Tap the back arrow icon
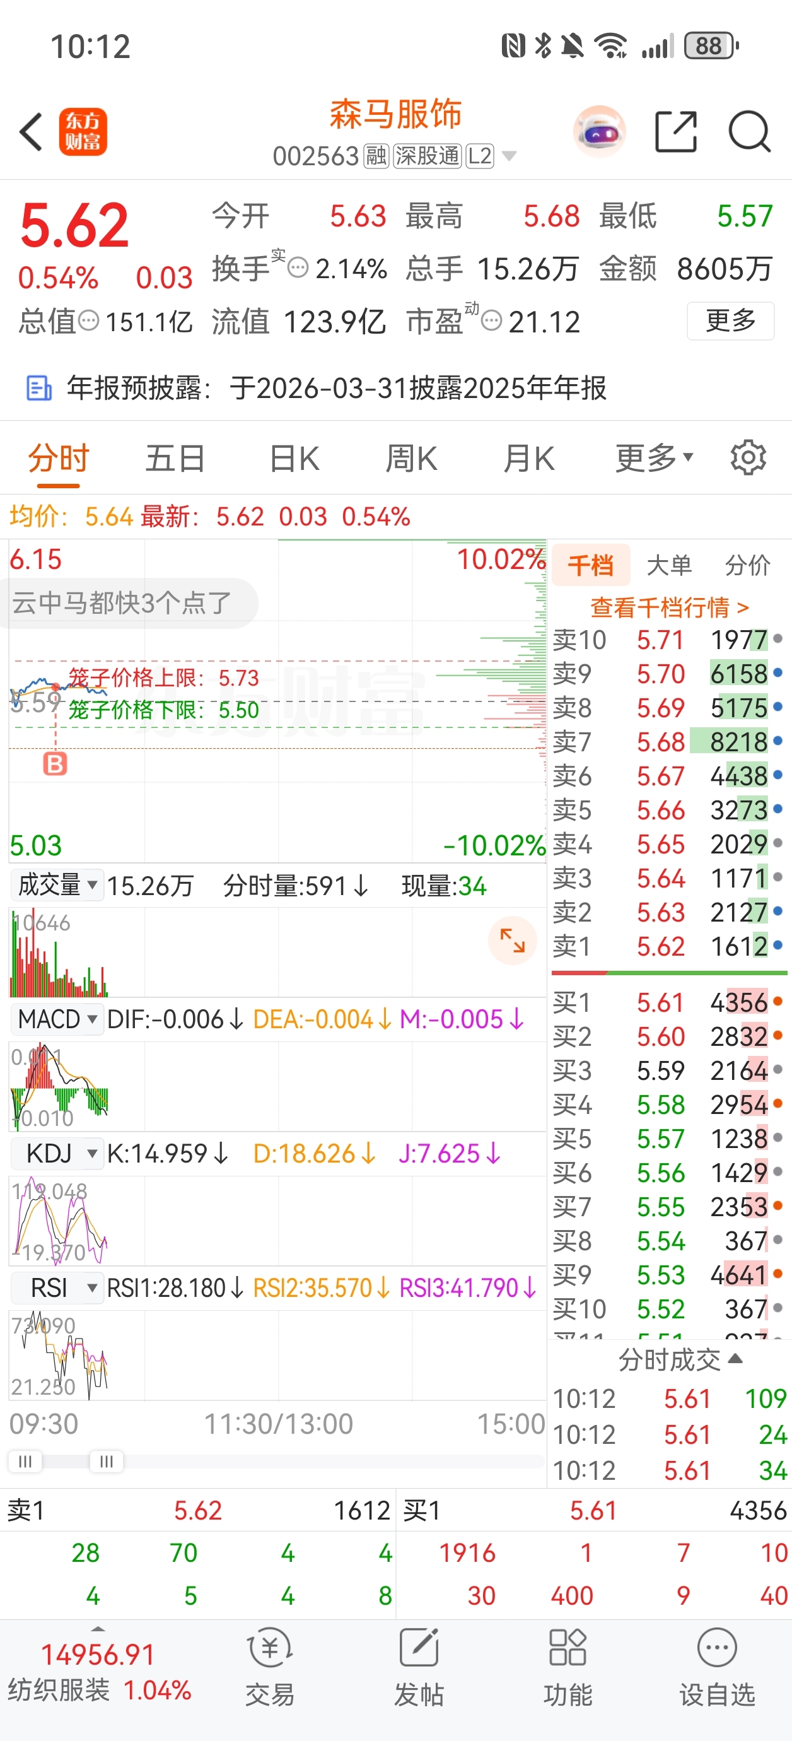Viewport: 792px width, 1741px height. point(31,132)
